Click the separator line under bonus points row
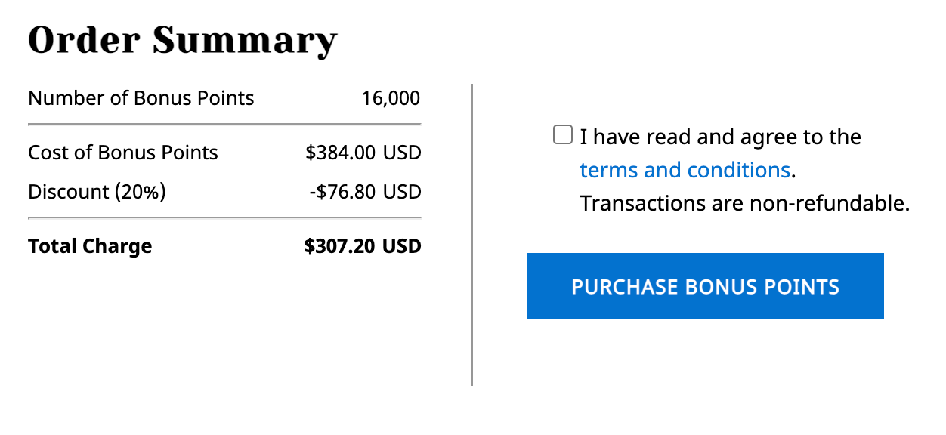This screenshot has width=946, height=435. pyautogui.click(x=224, y=122)
